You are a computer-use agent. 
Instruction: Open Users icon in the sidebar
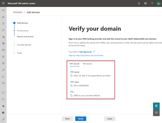pyautogui.click(x=3, y=24)
